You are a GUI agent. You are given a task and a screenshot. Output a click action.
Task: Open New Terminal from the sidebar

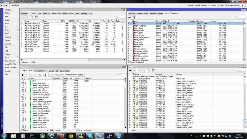click(x=10, y=61)
